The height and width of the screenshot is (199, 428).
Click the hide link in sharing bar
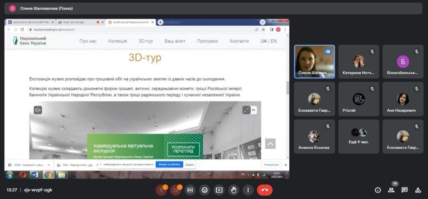[x=189, y=164]
